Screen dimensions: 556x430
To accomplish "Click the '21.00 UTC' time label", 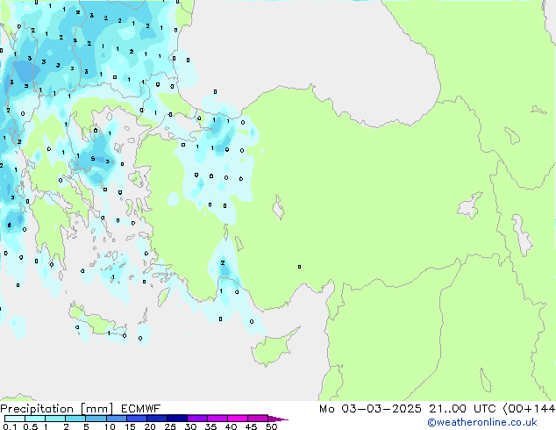I will click(x=462, y=409).
